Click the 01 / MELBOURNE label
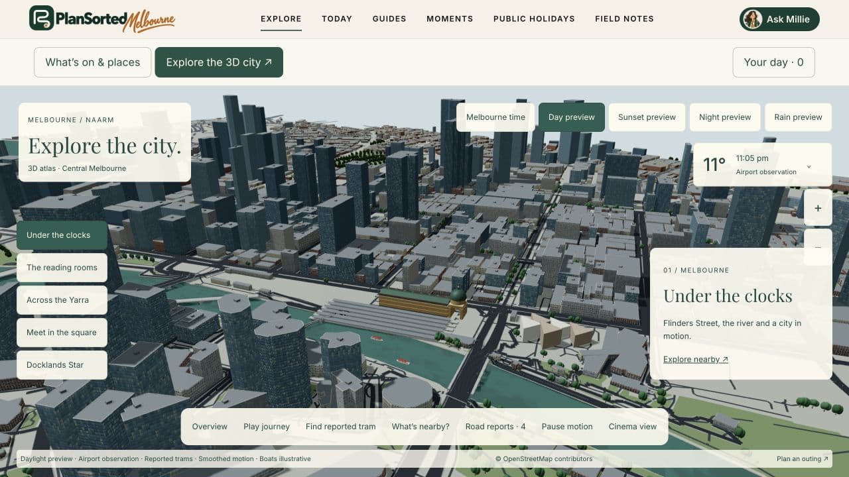Viewport: 849px width, 477px height. (x=696, y=270)
